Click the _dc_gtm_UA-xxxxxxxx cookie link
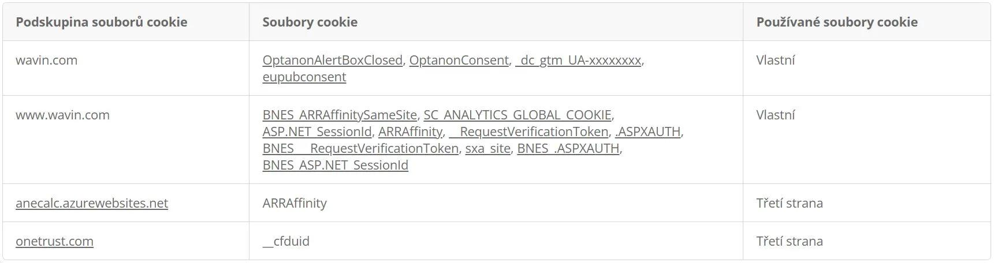Image resolution: width=994 pixels, height=263 pixels. [579, 60]
